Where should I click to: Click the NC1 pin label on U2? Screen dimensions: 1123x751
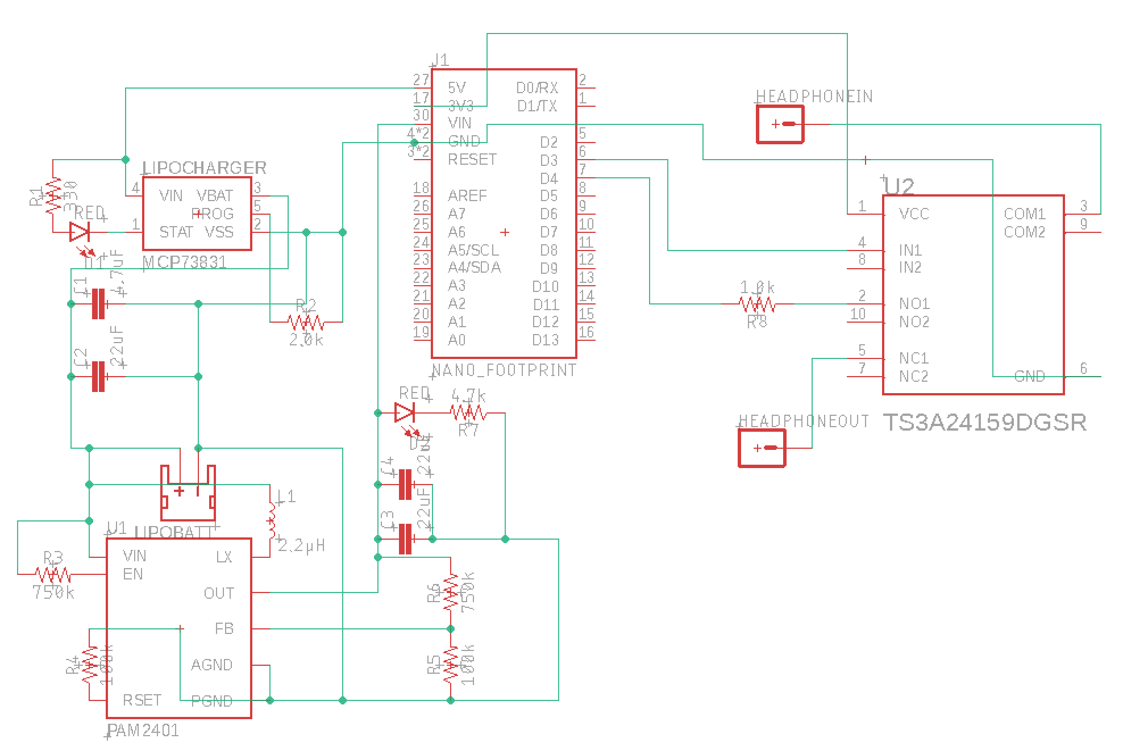click(x=914, y=358)
